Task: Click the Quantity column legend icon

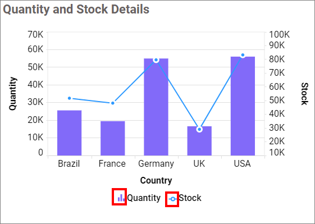Action: [x=121, y=198]
